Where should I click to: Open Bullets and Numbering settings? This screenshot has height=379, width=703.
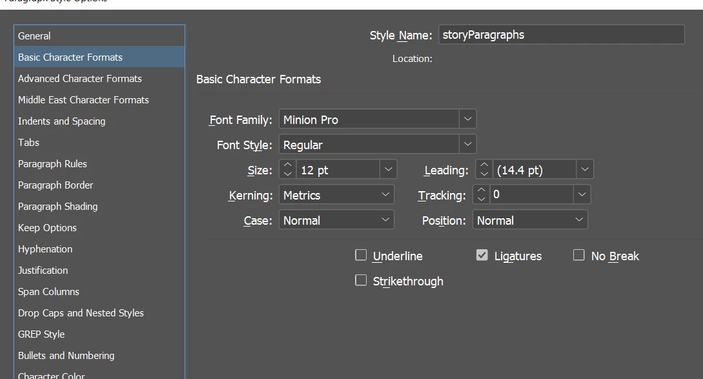click(x=66, y=356)
